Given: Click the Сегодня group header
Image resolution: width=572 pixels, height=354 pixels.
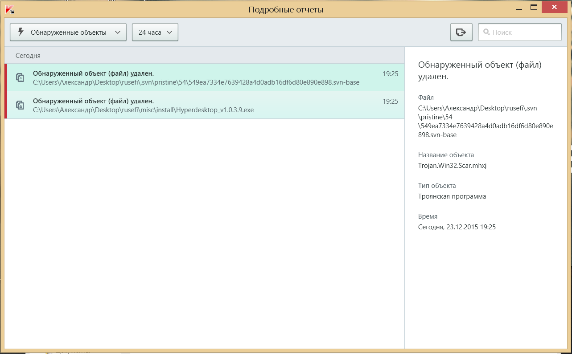Looking at the screenshot, I should pos(205,56).
